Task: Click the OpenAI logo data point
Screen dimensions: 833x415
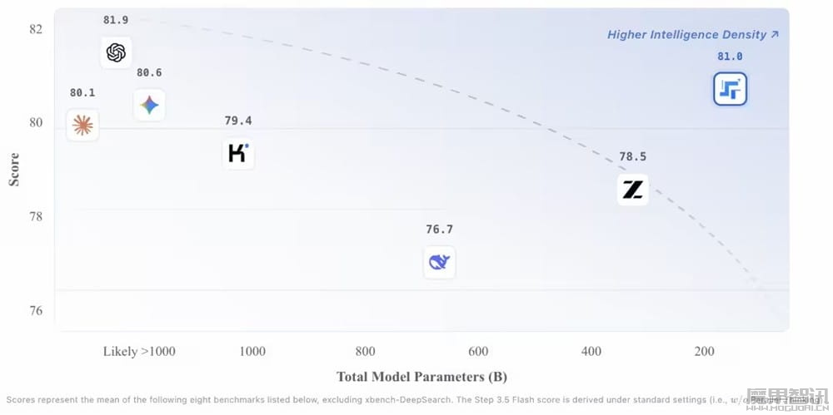Action: pos(116,53)
